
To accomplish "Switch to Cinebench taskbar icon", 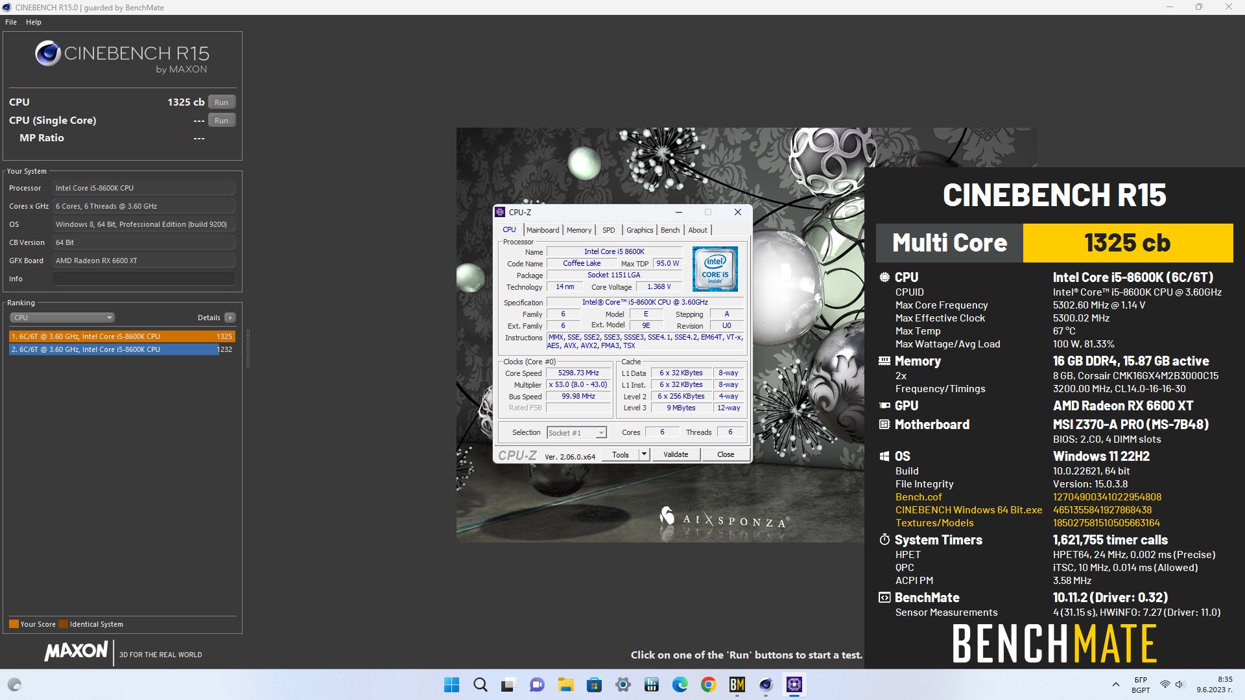I will pyautogui.click(x=766, y=684).
